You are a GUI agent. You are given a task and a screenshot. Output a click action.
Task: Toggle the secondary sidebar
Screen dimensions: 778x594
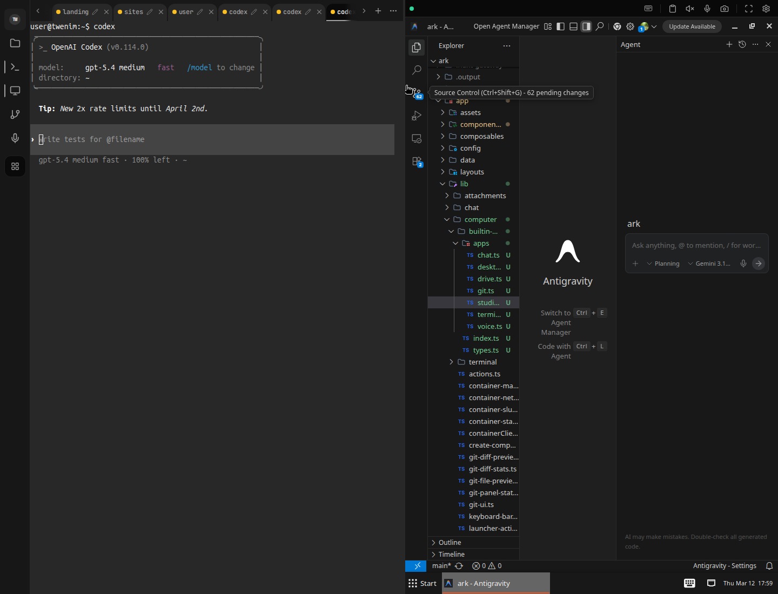[x=586, y=27]
